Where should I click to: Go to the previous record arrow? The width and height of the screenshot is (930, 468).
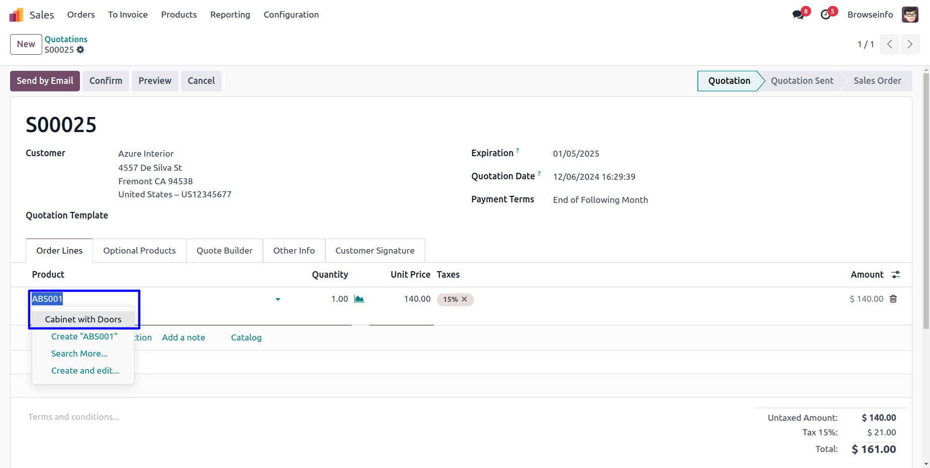pos(890,44)
